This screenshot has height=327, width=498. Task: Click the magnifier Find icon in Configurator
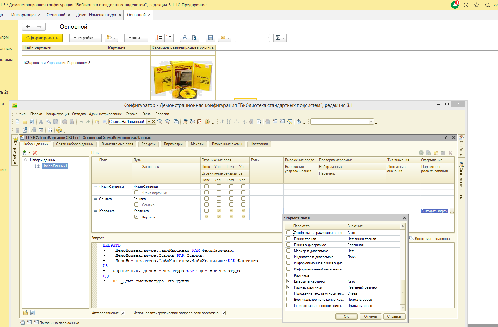point(105,122)
